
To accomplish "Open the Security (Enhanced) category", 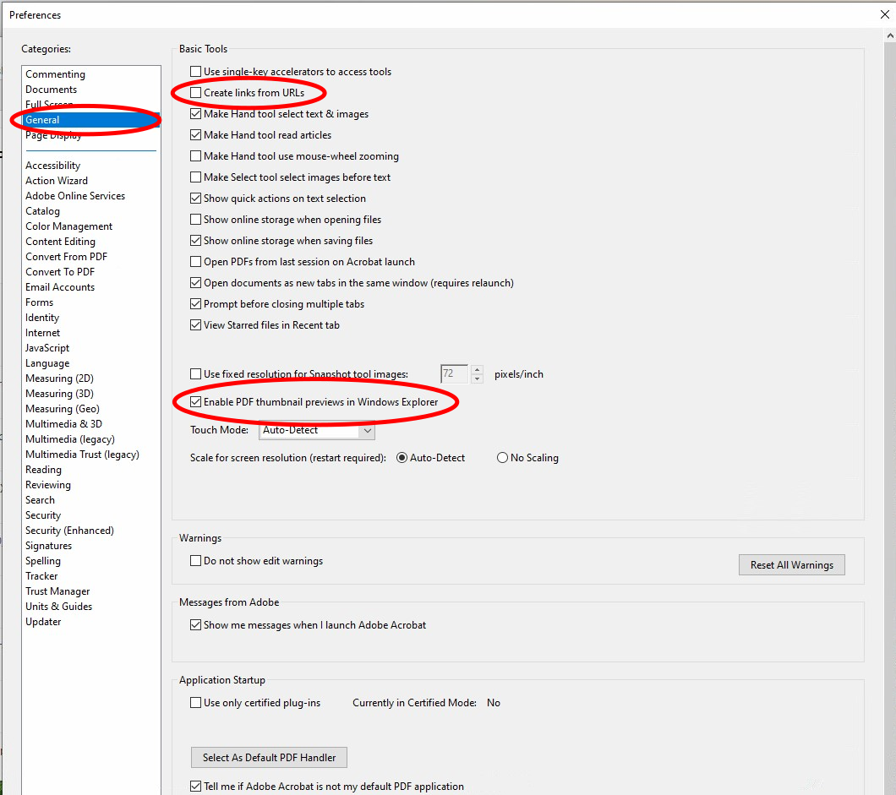I will point(69,531).
